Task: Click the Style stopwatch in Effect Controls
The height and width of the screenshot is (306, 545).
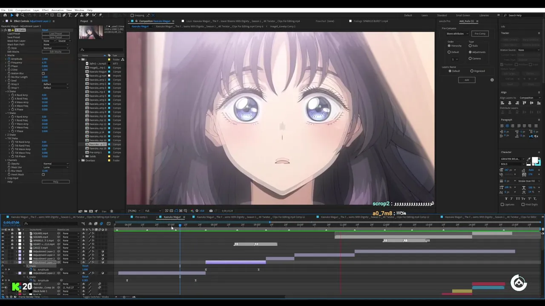Action: click(x=9, y=48)
